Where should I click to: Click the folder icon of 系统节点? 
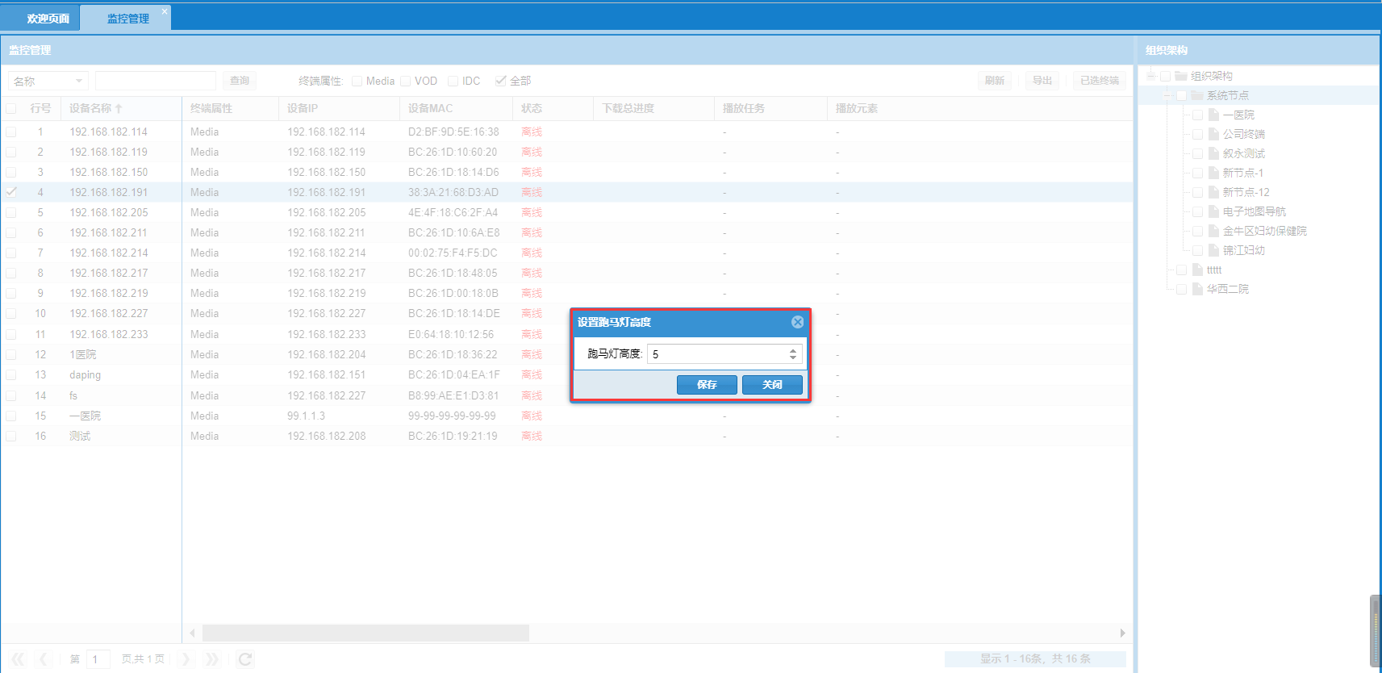1197,95
